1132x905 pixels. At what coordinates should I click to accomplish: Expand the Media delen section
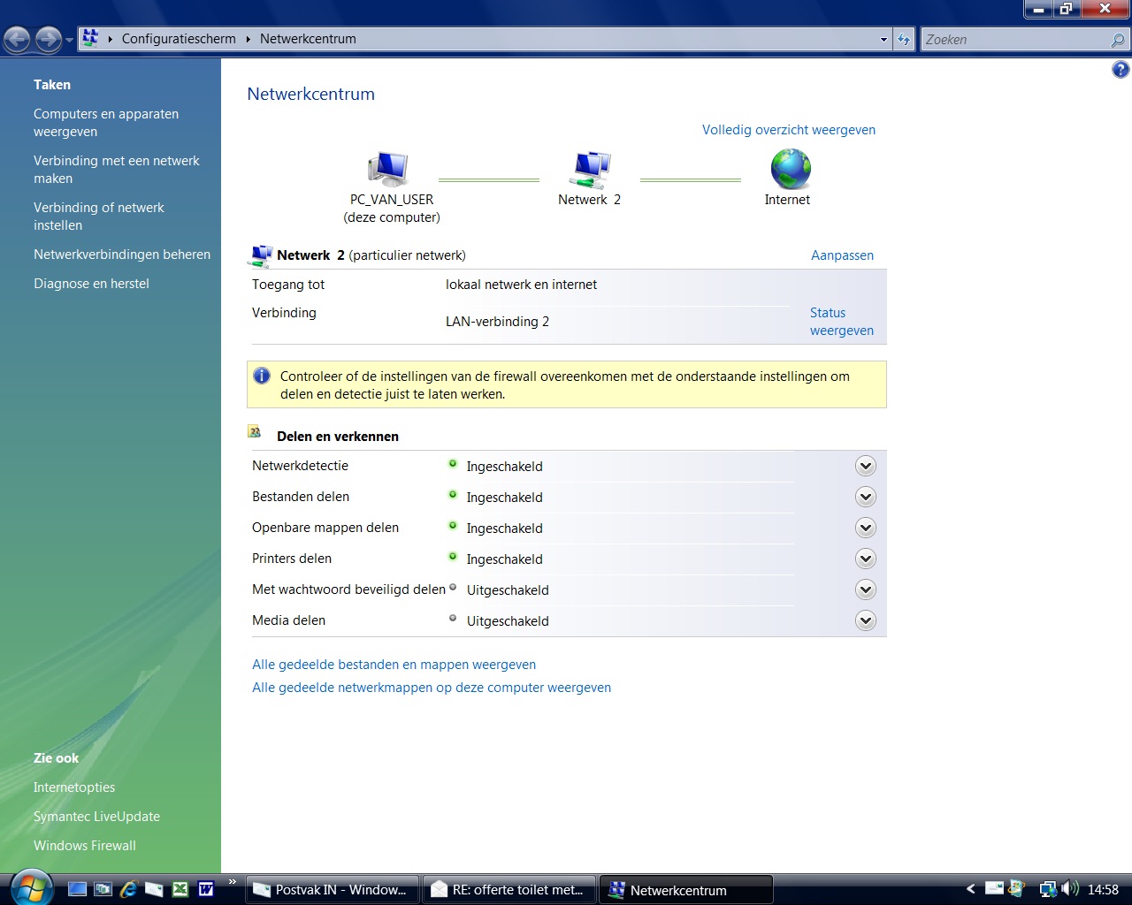[x=865, y=620]
